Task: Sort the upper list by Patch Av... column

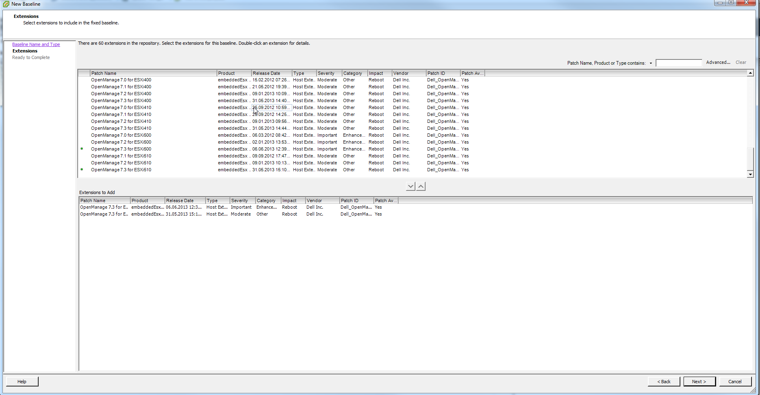Action: tap(472, 73)
